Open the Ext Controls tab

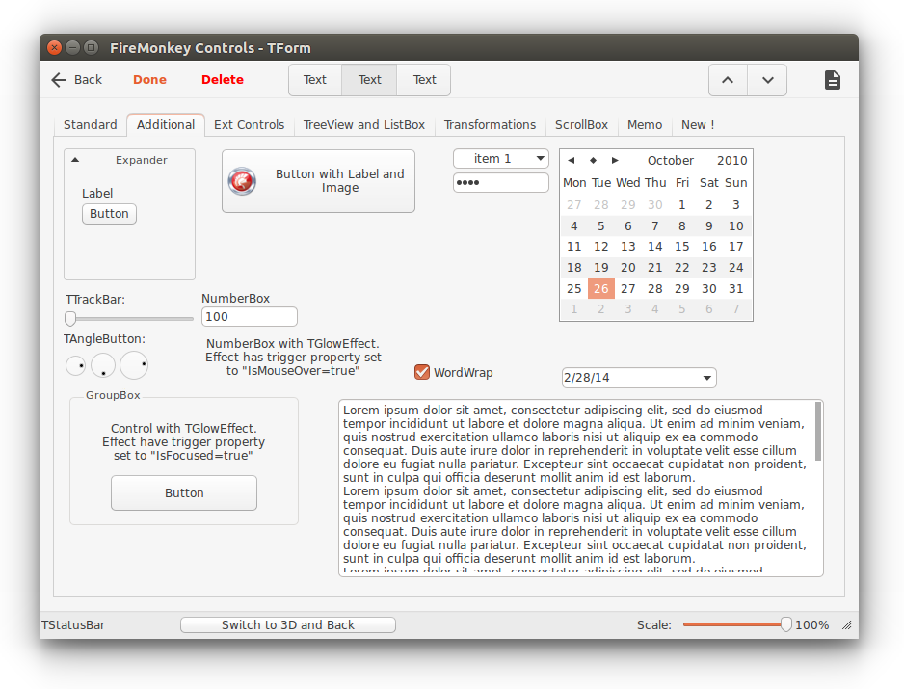[249, 125]
